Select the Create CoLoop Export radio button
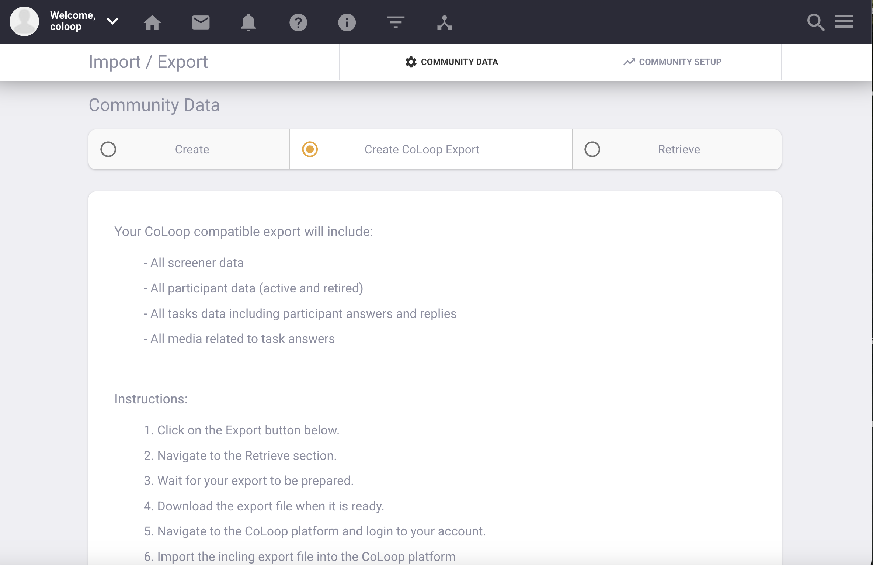This screenshot has width=873, height=565. click(310, 149)
